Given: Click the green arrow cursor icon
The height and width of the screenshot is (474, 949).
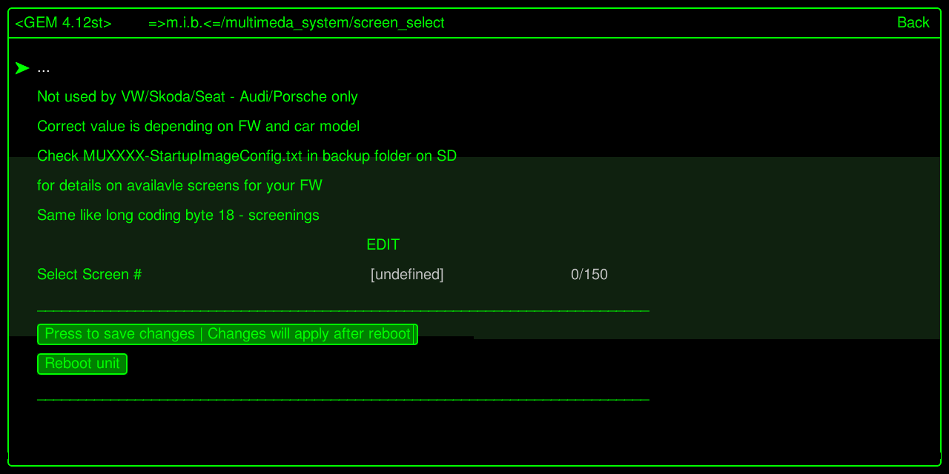Looking at the screenshot, I should (22, 68).
